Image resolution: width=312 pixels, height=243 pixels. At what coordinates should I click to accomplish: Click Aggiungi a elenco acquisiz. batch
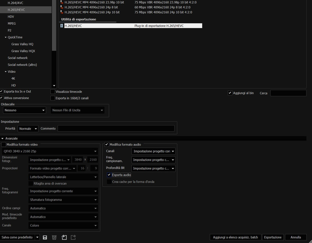pos(235,237)
